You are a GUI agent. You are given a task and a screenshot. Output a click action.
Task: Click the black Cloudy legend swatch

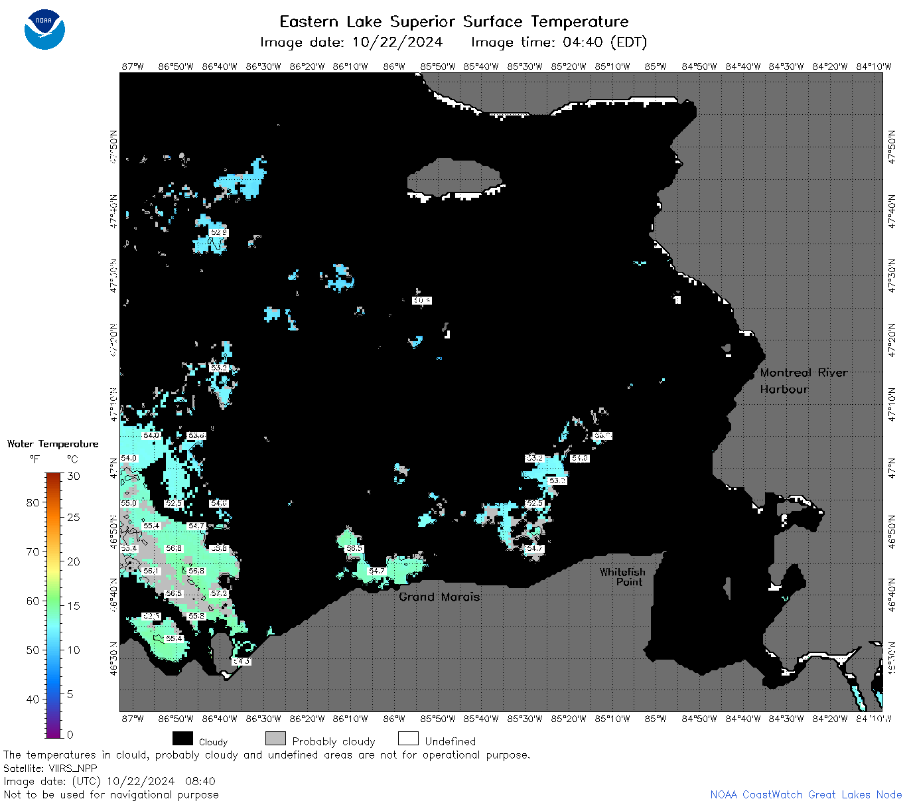(182, 739)
